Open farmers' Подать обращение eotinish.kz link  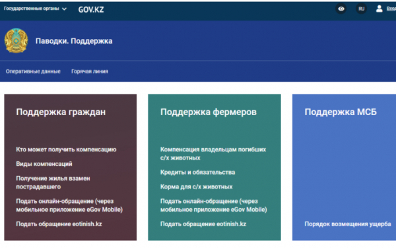pos(203,224)
